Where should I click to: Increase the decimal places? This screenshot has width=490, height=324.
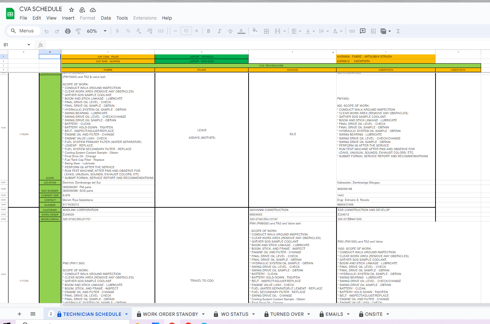(x=150, y=31)
